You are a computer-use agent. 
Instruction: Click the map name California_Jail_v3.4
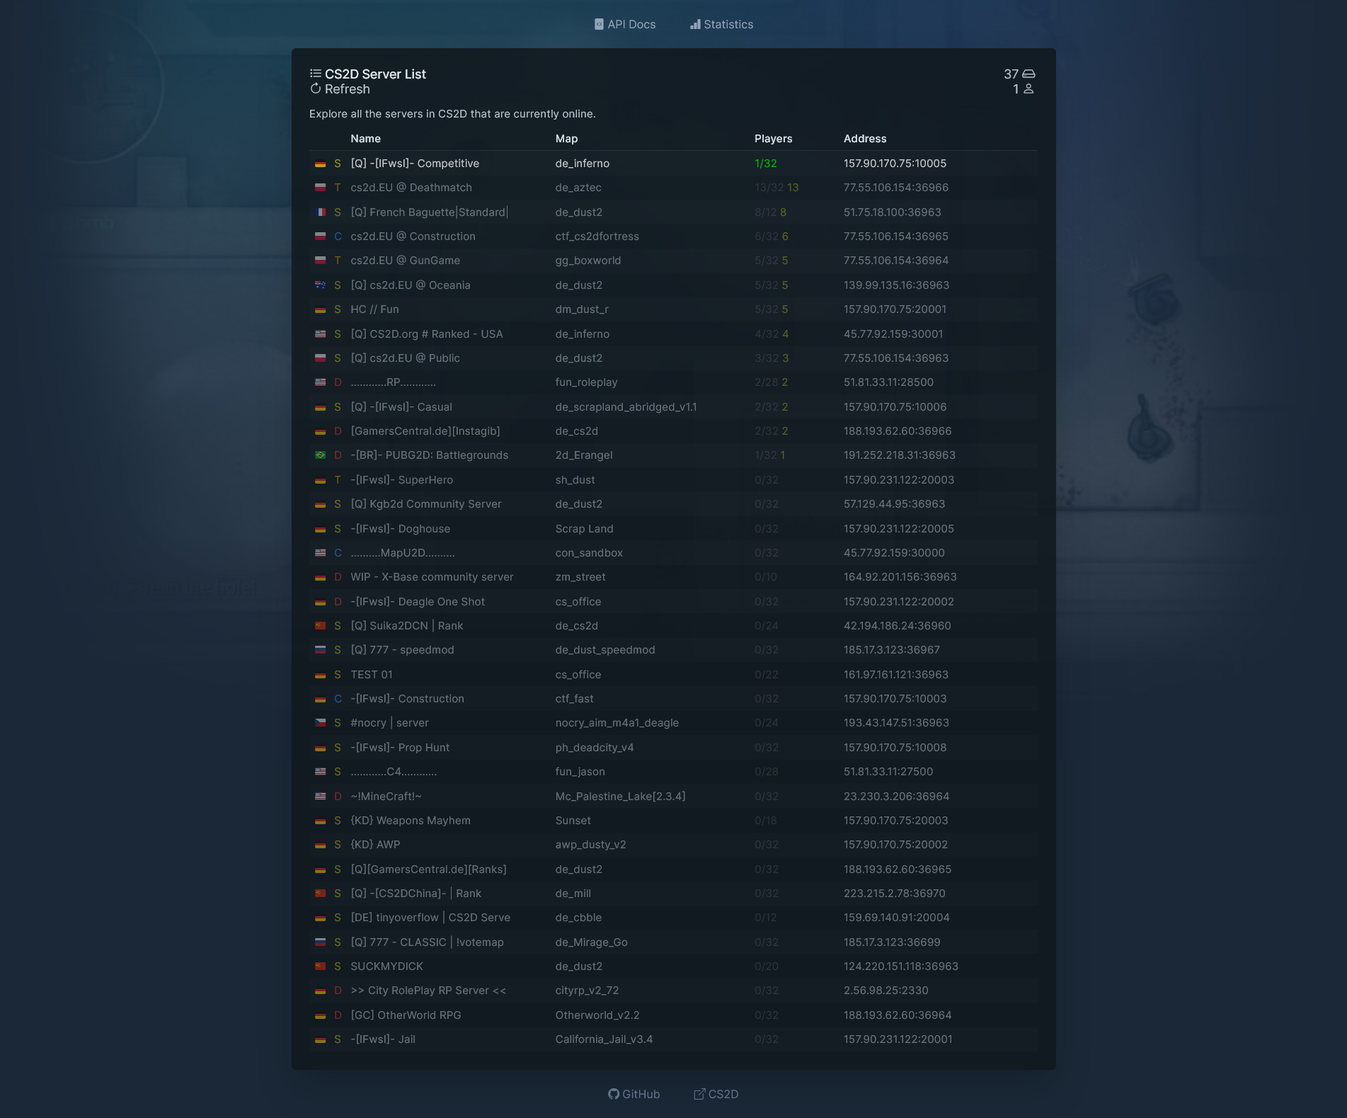click(x=604, y=1039)
